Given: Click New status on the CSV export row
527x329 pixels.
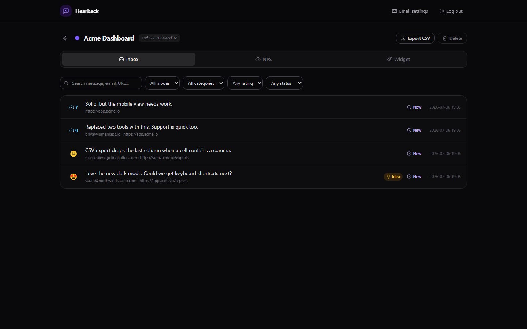Looking at the screenshot, I should tap(414, 154).
